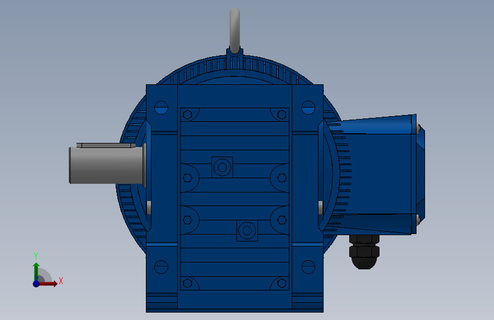The image size is (494, 320).
Task: Select the black cable gland under the motor
Action: pyautogui.click(x=364, y=252)
